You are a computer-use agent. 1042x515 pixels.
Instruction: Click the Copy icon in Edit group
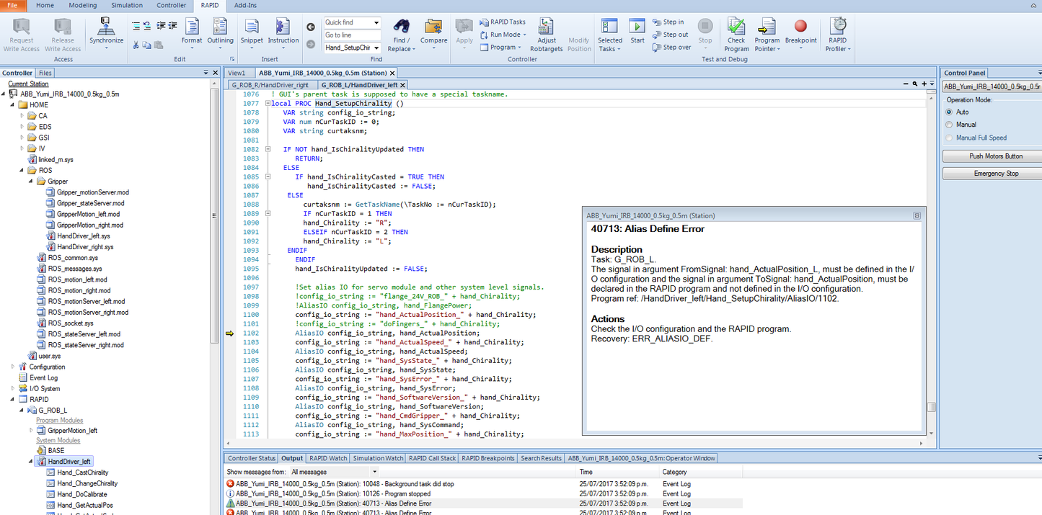click(x=147, y=45)
